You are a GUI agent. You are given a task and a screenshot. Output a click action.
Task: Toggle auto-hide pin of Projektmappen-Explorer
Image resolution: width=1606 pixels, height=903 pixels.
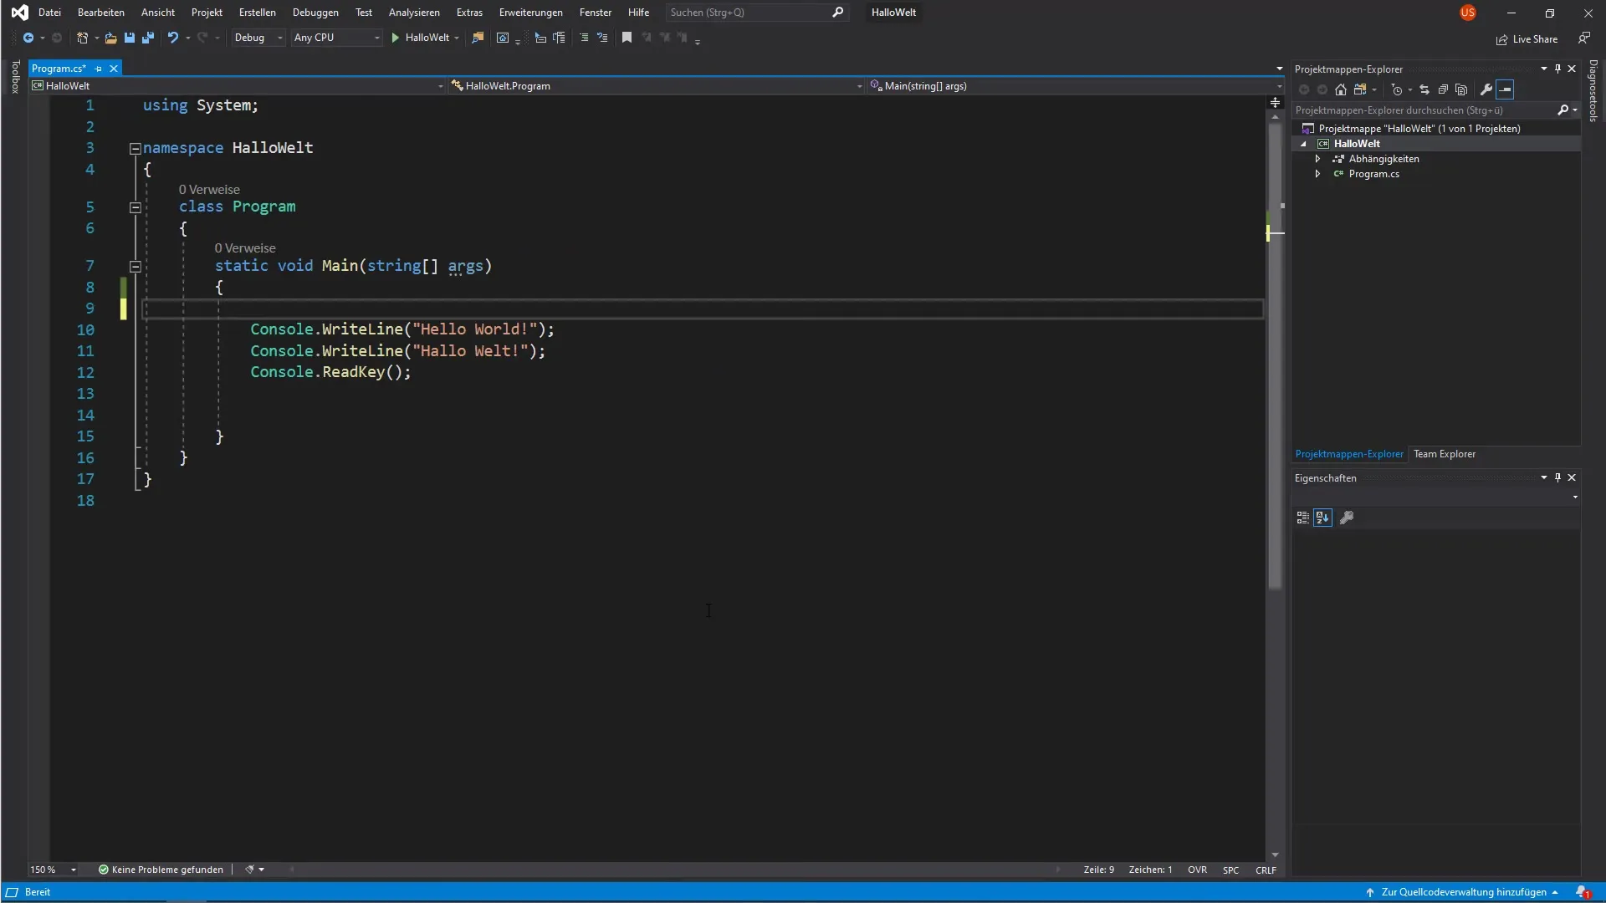click(1557, 69)
